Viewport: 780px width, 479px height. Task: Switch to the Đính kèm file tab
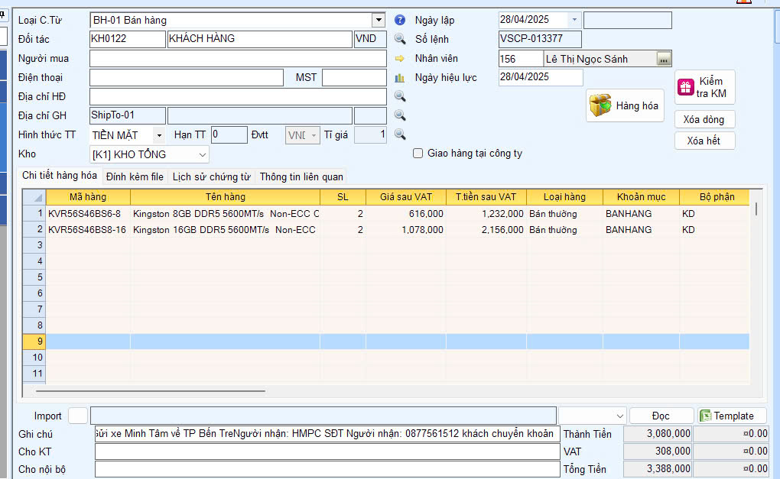coord(135,176)
